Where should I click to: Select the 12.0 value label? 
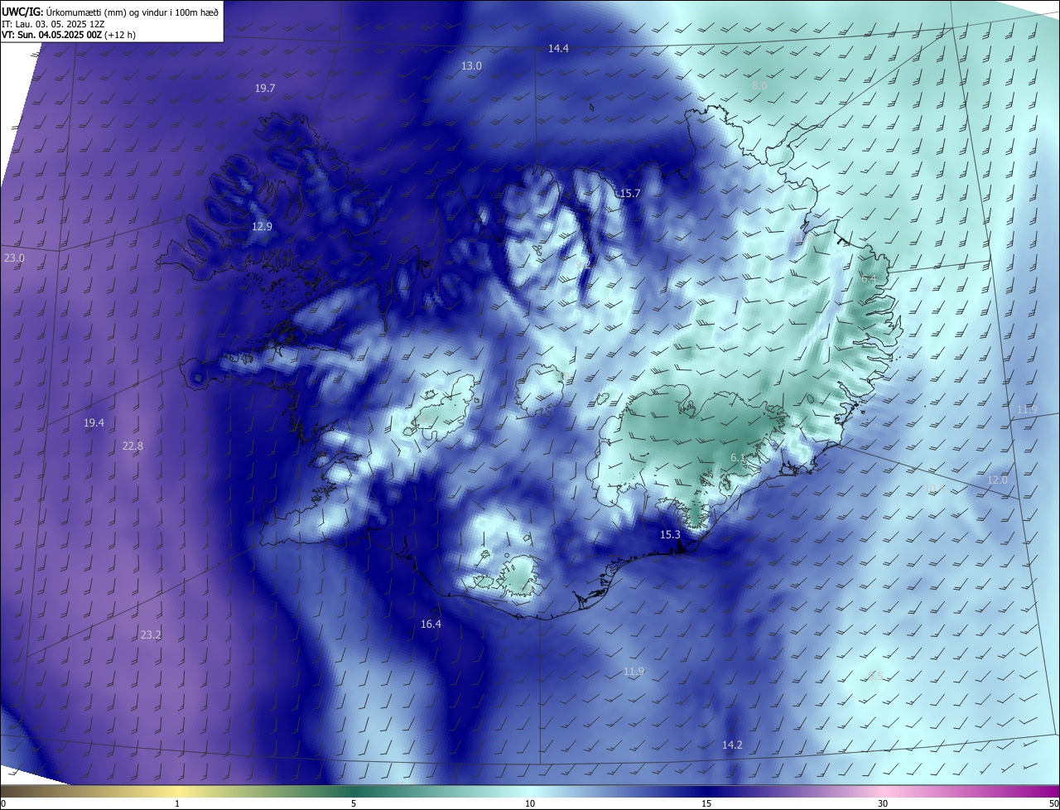(x=997, y=480)
